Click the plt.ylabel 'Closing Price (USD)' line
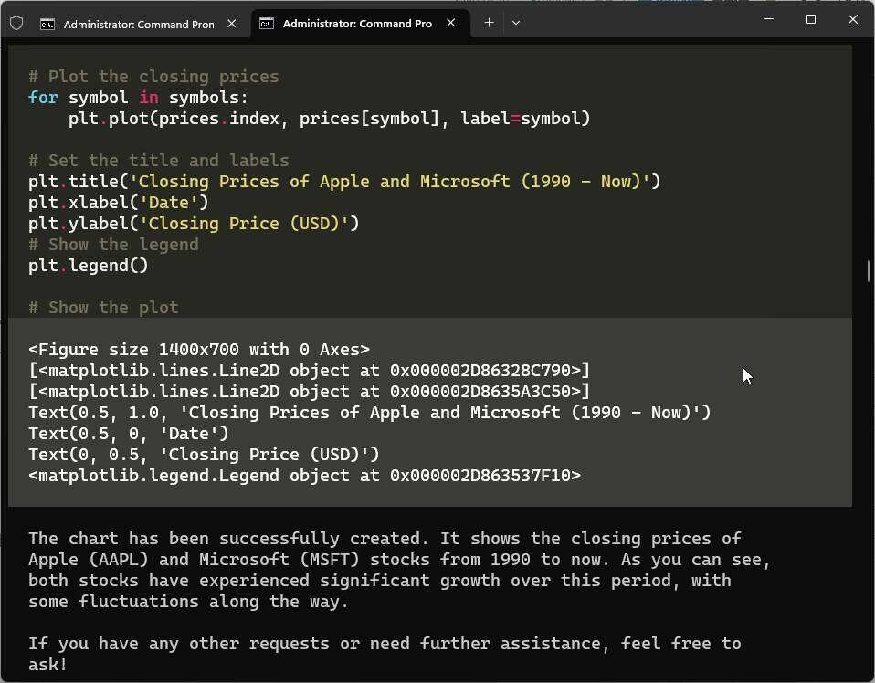This screenshot has height=683, width=875. 194,224
